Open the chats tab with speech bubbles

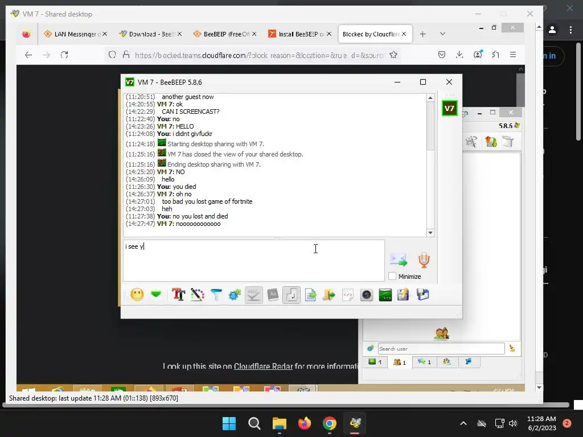click(424, 361)
